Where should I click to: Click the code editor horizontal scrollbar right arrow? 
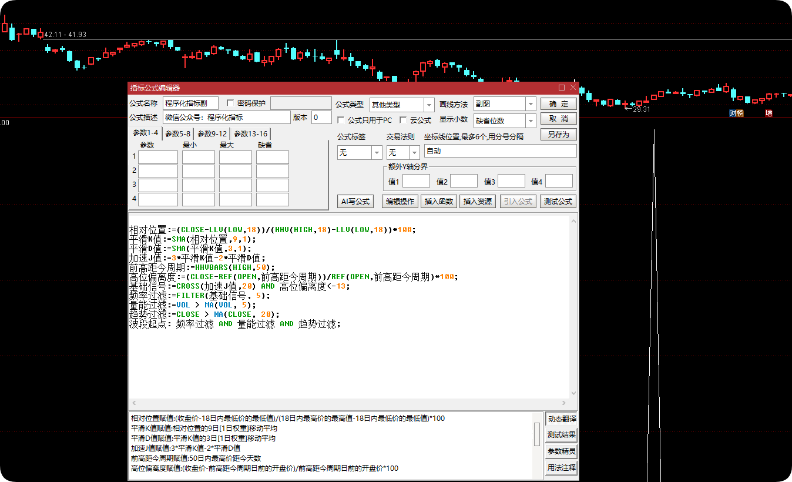click(565, 403)
